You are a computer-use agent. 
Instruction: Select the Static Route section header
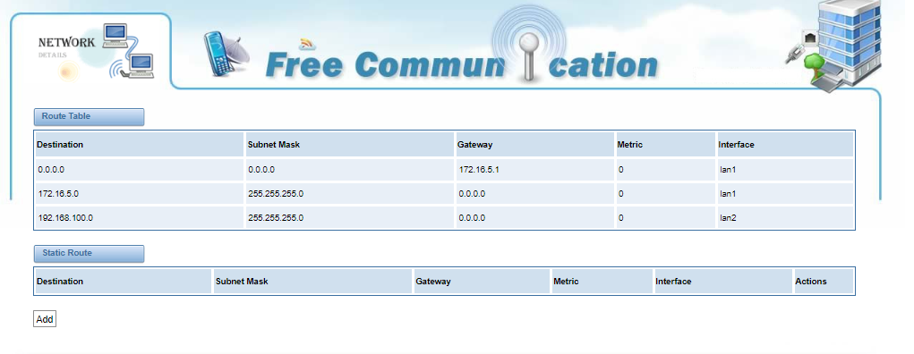click(x=89, y=253)
